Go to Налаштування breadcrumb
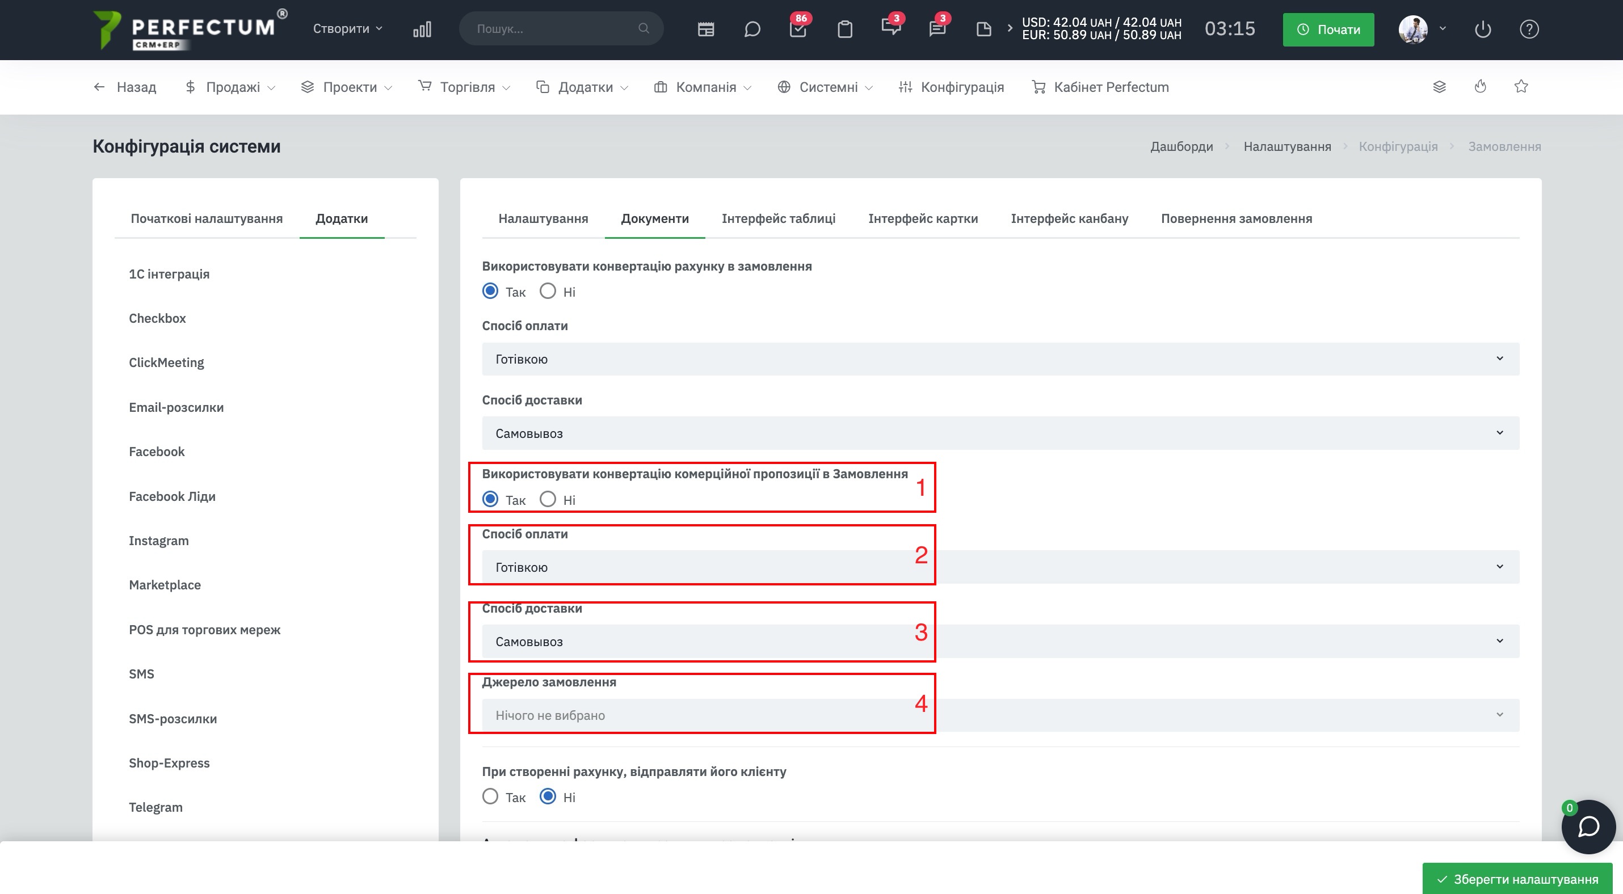This screenshot has width=1623, height=894. (1287, 146)
